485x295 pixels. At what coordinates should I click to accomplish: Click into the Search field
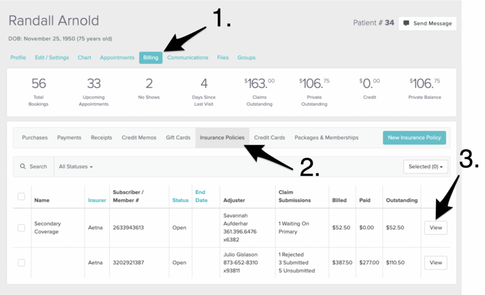pos(34,167)
